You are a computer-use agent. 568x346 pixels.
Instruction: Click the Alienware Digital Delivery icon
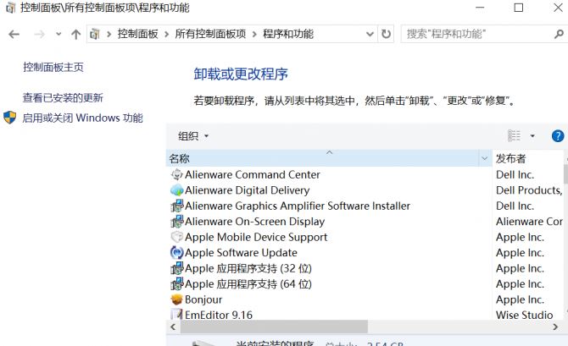(x=176, y=190)
